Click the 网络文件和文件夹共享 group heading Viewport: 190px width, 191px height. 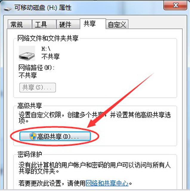48,38
